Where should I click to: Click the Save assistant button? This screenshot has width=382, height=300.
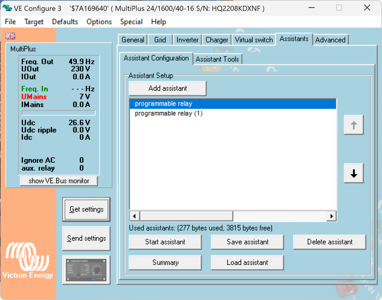click(247, 242)
